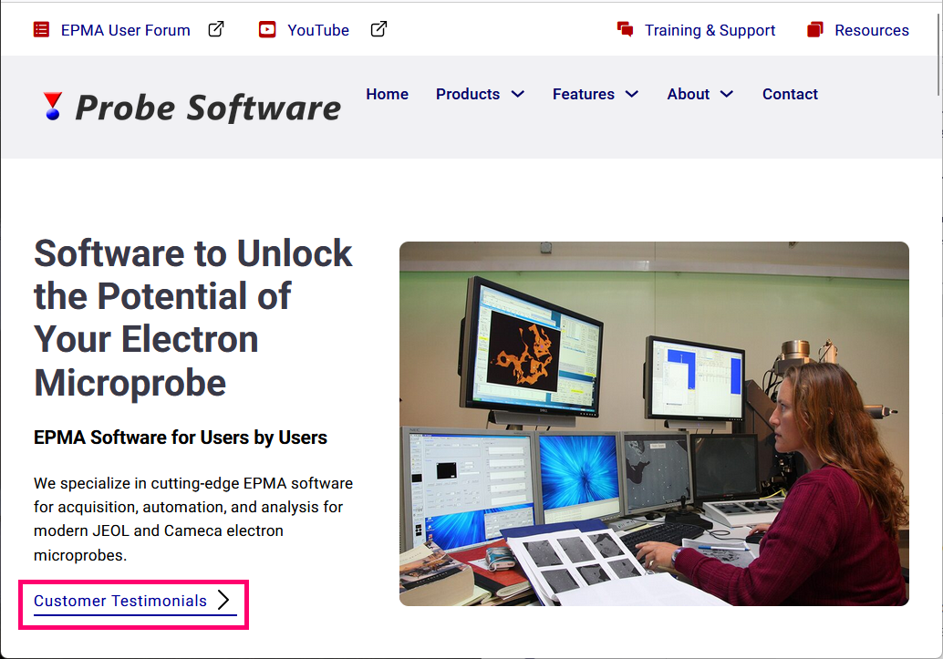This screenshot has height=659, width=943.
Task: Open the Resources link
Action: pos(871,30)
